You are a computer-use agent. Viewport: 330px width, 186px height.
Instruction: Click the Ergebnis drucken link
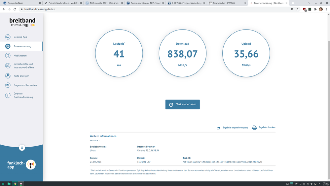(x=267, y=127)
